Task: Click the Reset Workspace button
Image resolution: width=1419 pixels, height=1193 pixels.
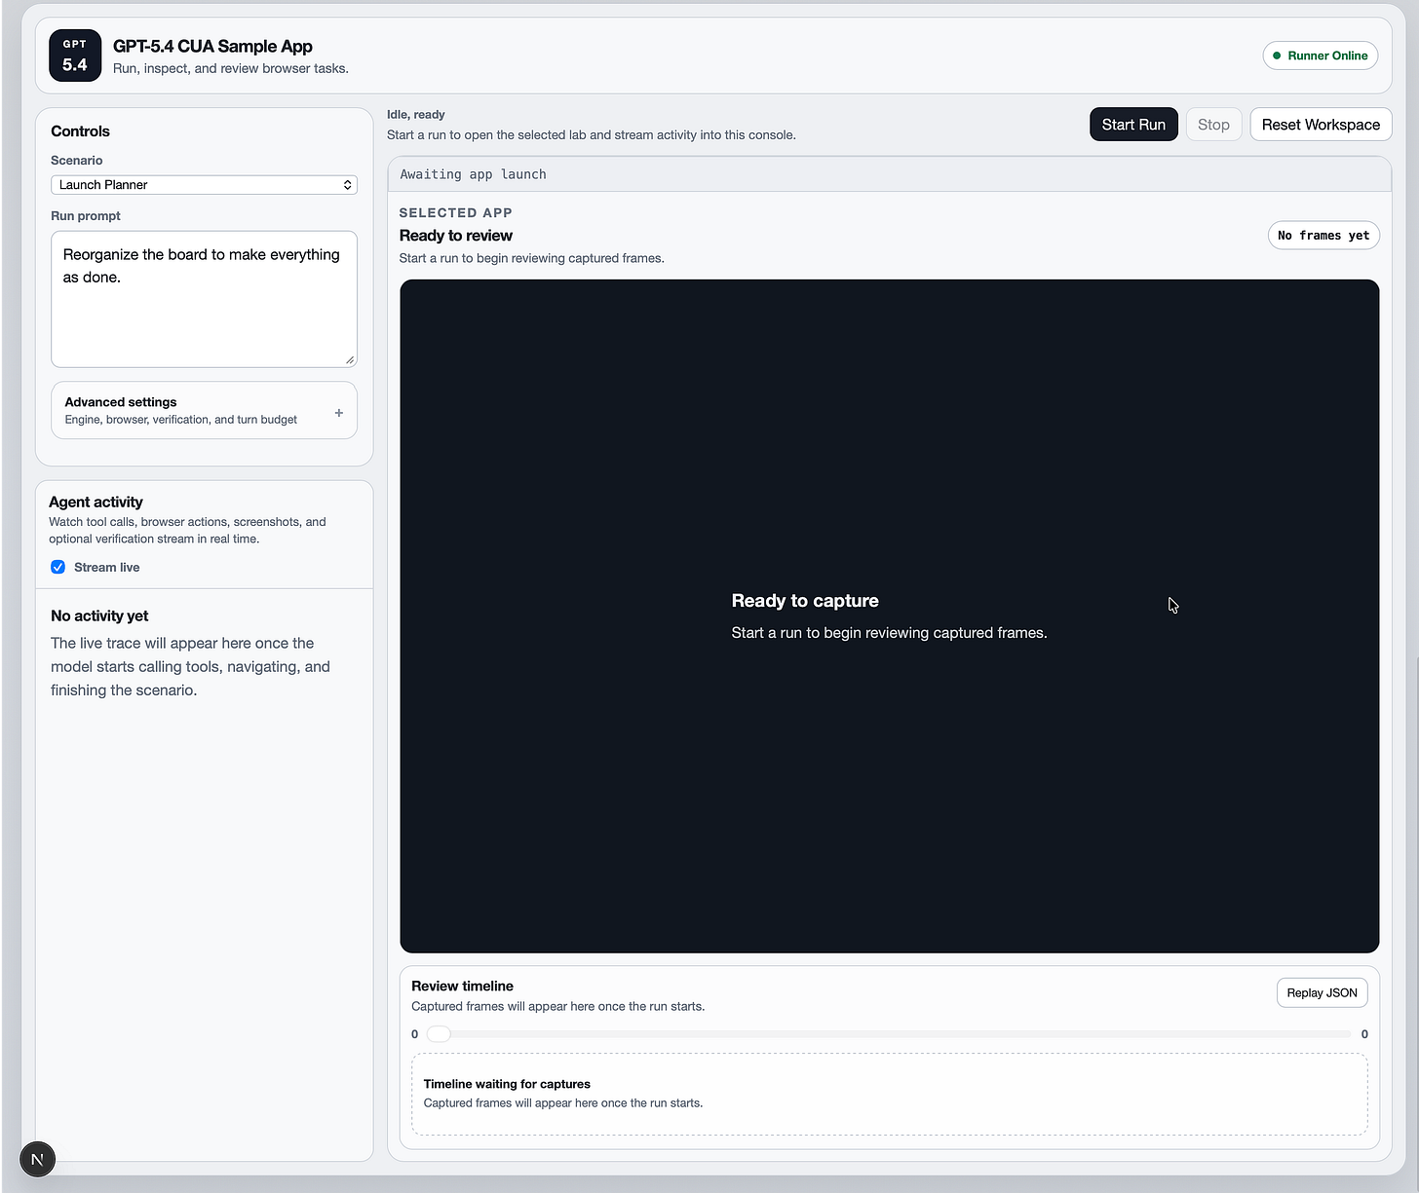Action: (1321, 125)
